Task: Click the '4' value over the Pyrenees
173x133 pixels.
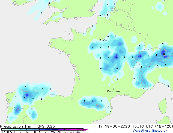Action: coord(84,101)
